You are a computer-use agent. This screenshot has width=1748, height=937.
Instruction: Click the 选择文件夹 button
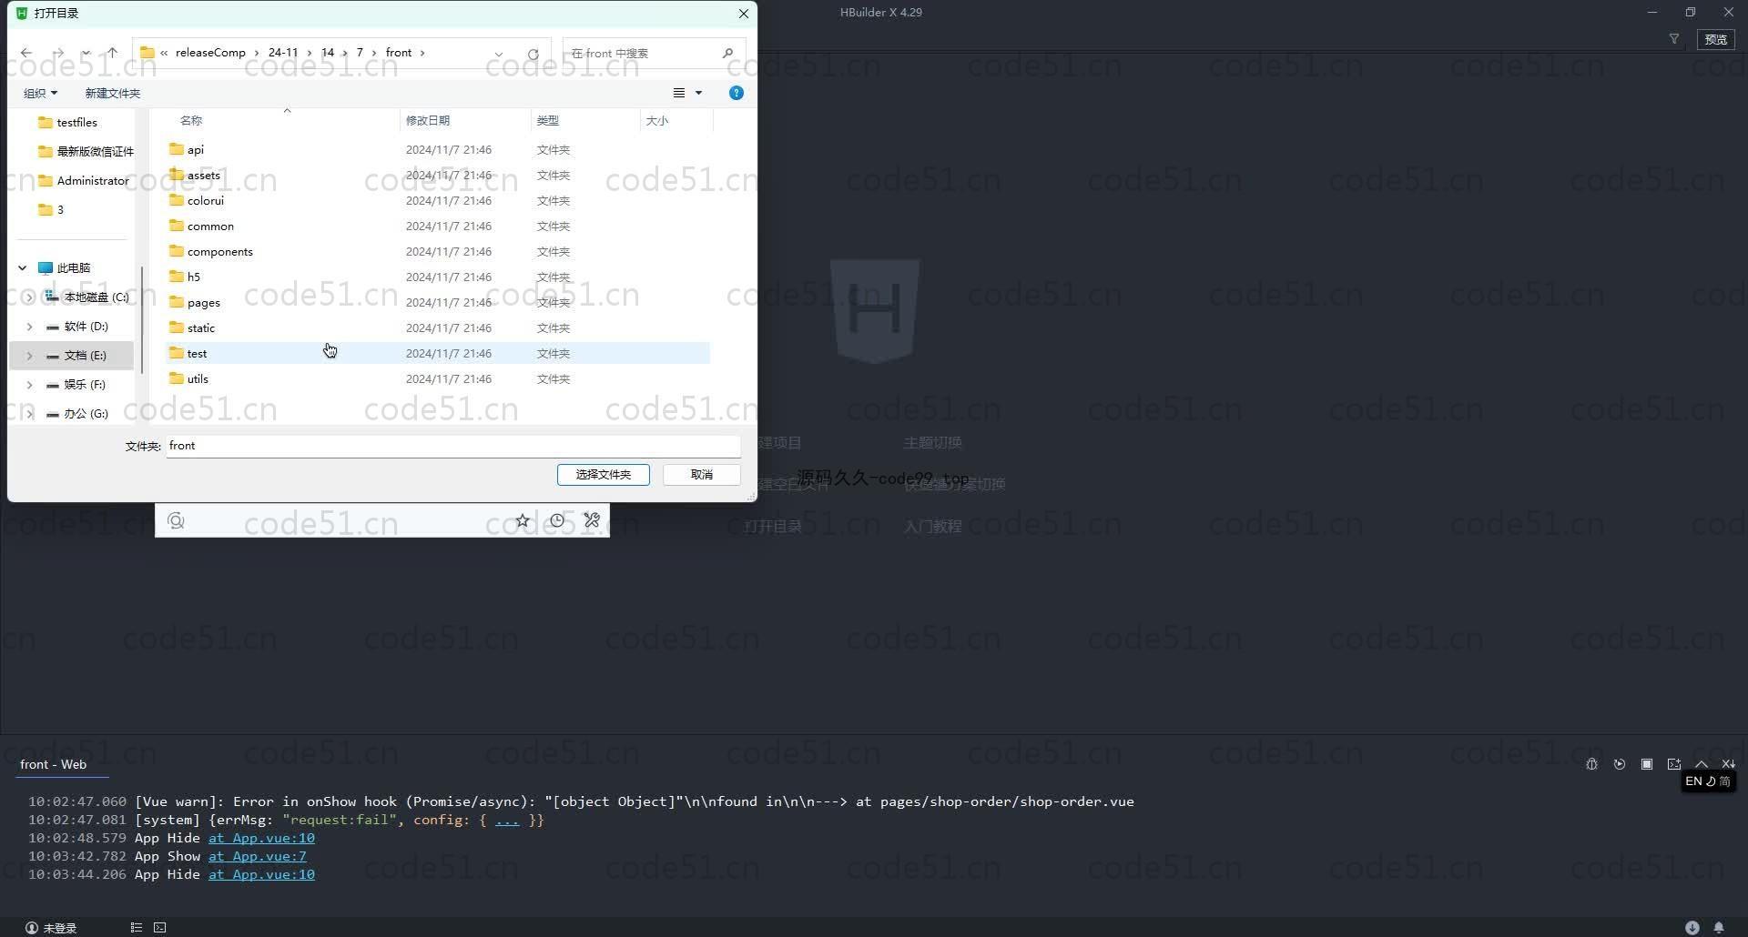pos(603,474)
